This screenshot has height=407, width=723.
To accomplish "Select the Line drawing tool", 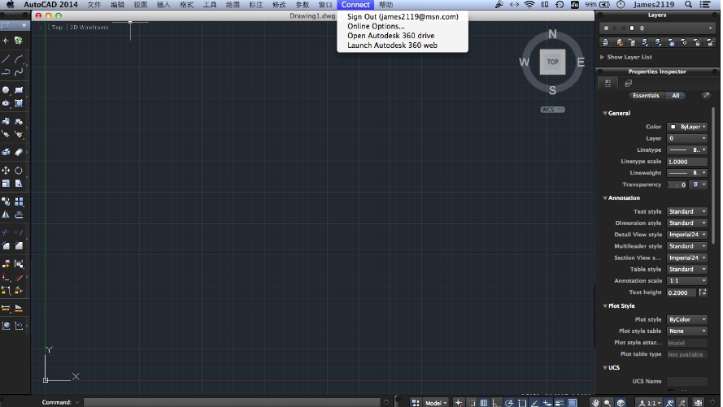I will (6, 59).
